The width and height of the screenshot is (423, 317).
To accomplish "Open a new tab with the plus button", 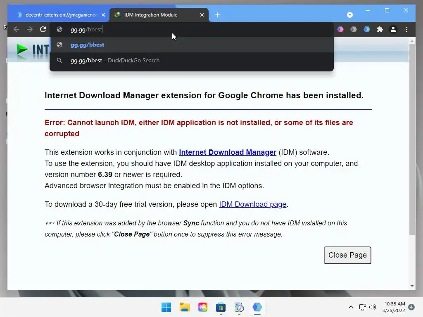I will pos(218,15).
